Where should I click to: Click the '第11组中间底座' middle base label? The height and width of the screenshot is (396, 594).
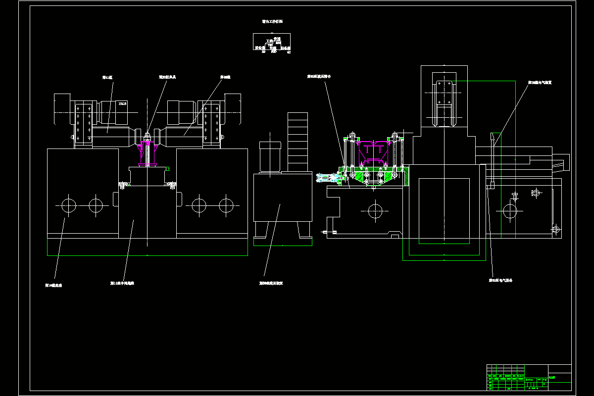[x=122, y=284]
